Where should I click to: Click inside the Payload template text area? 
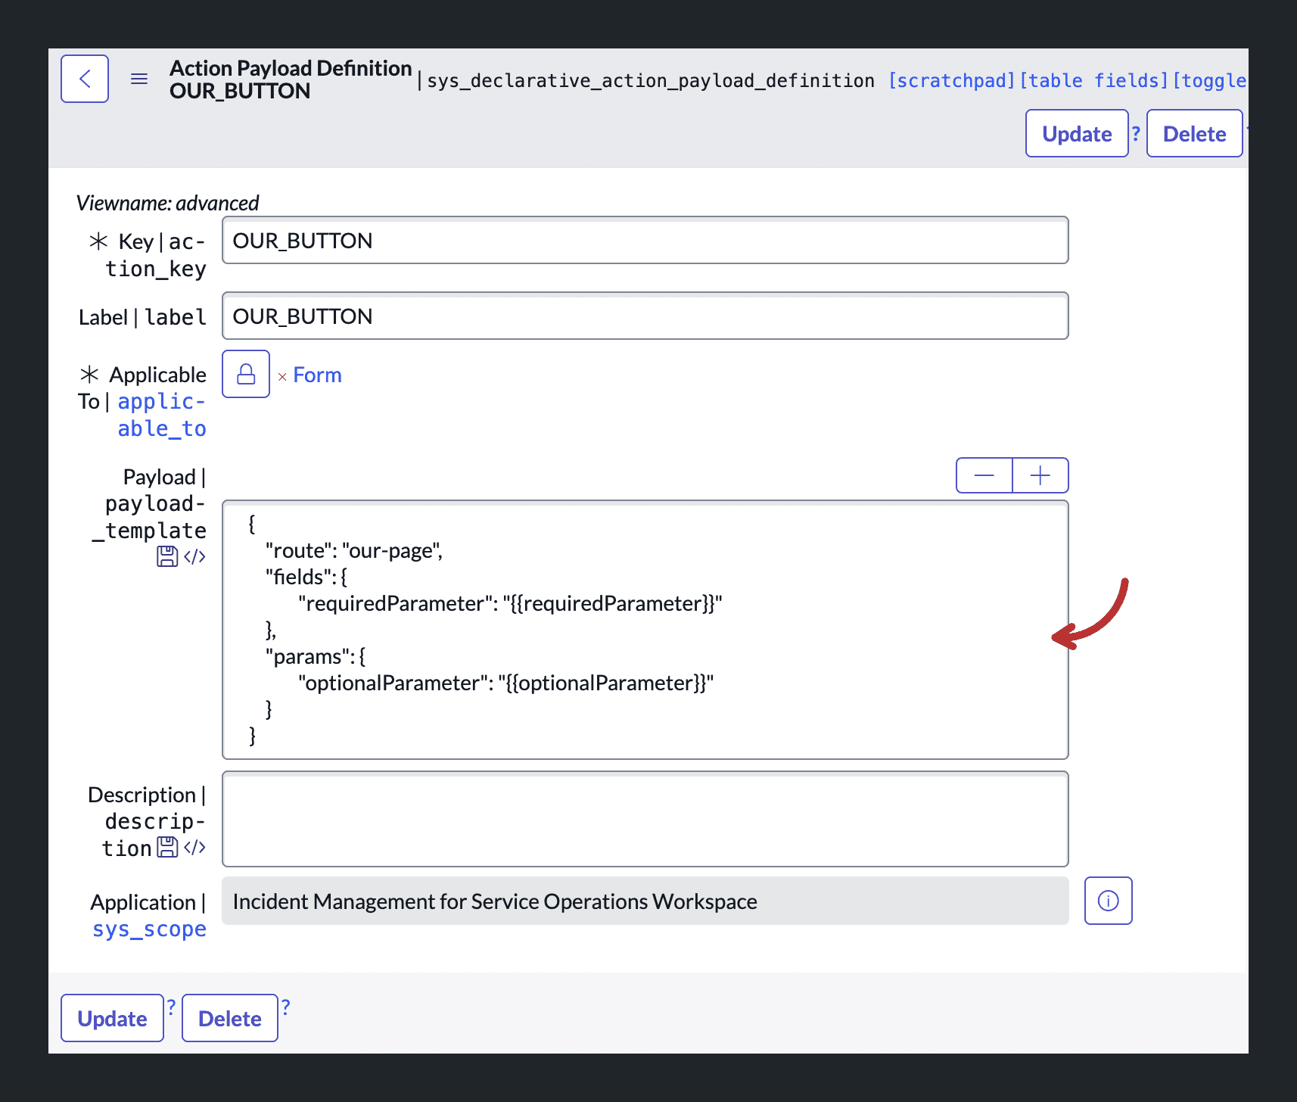pos(645,630)
